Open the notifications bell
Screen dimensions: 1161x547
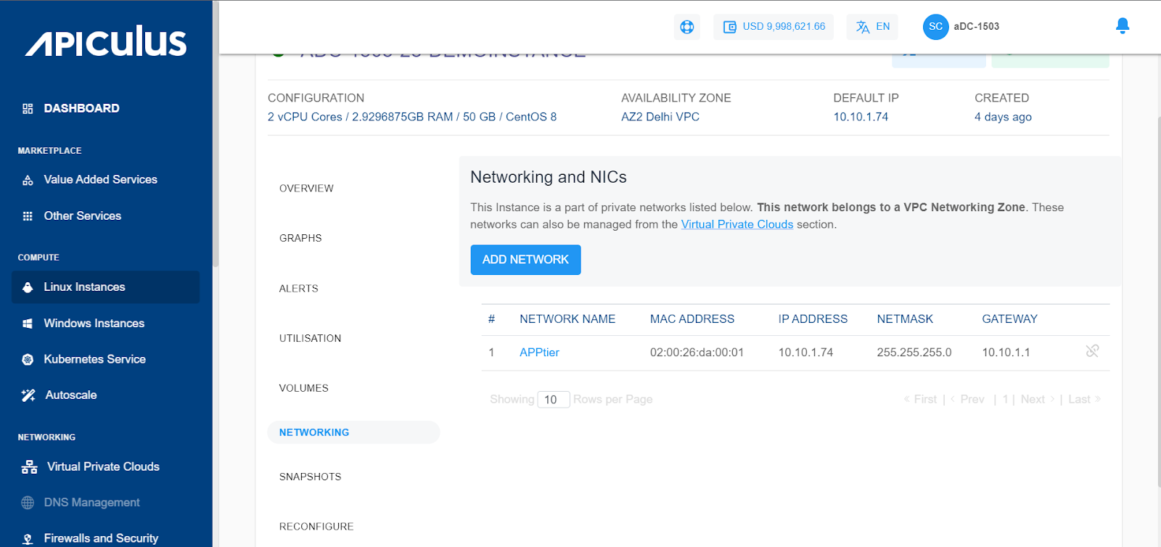(x=1122, y=26)
